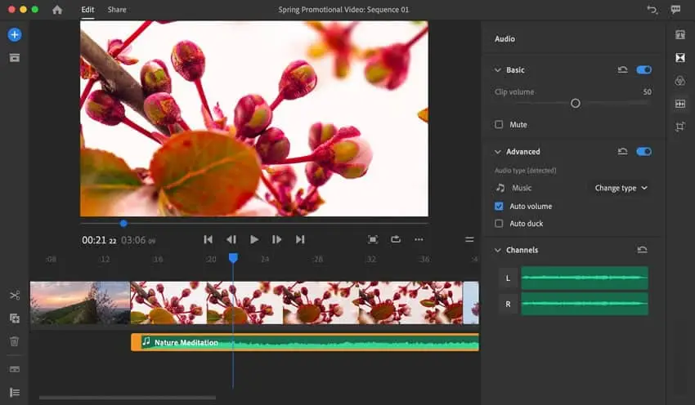Uncheck Auto volume

coord(499,207)
